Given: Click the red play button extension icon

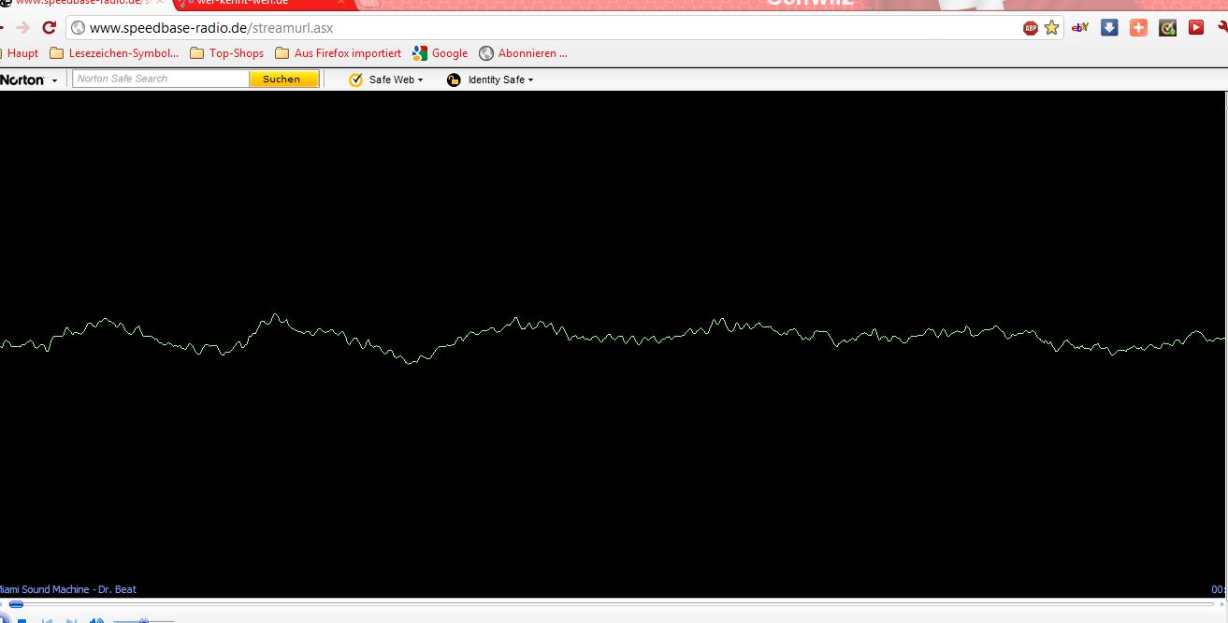Looking at the screenshot, I should (x=1195, y=28).
